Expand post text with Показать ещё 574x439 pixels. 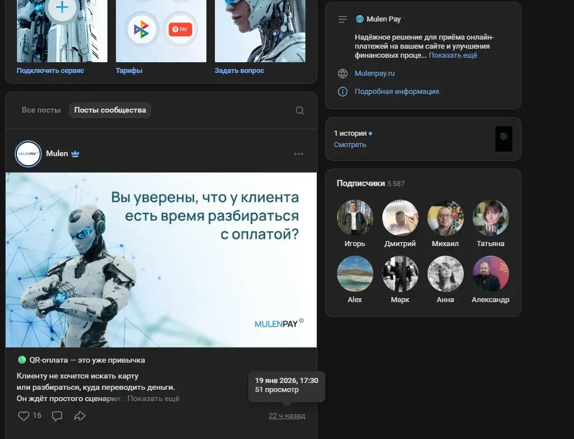[x=153, y=398]
